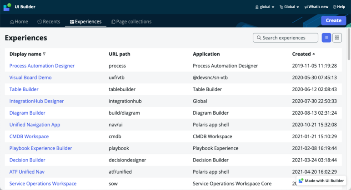Click created date '2019-11-05 11:19:28'
This screenshot has height=190, width=351.
pos(314,66)
